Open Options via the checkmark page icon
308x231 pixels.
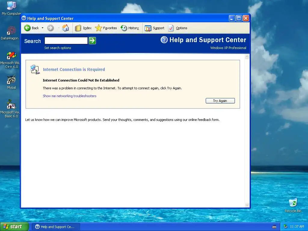pyautogui.click(x=171, y=28)
